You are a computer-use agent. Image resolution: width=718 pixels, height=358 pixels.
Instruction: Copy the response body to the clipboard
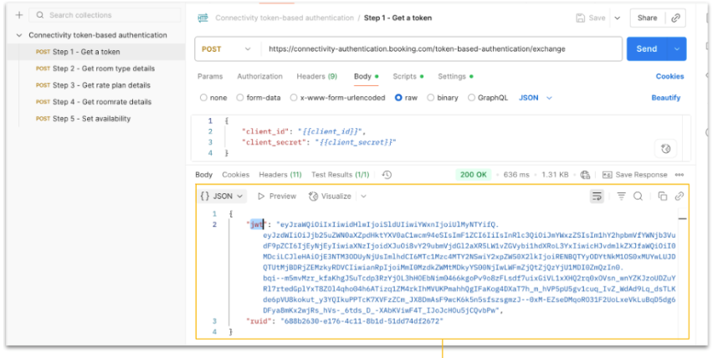662,196
